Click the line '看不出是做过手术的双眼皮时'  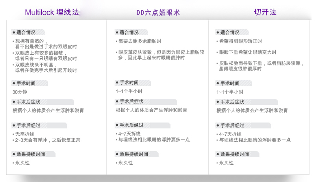click(x=46, y=47)
